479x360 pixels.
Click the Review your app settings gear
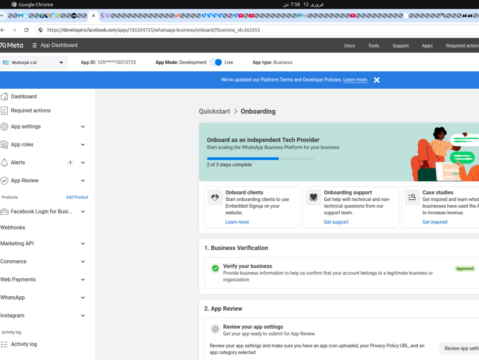click(216, 329)
